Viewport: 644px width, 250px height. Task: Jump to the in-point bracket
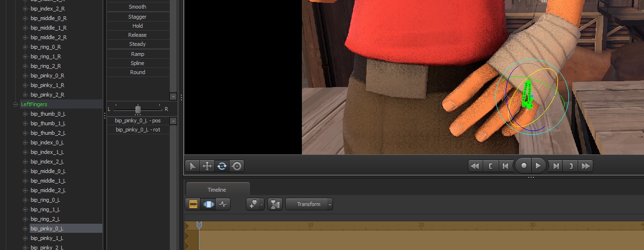click(x=490, y=166)
